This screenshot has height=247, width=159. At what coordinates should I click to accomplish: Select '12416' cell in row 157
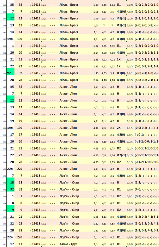pyautogui.click(x=36, y=87)
